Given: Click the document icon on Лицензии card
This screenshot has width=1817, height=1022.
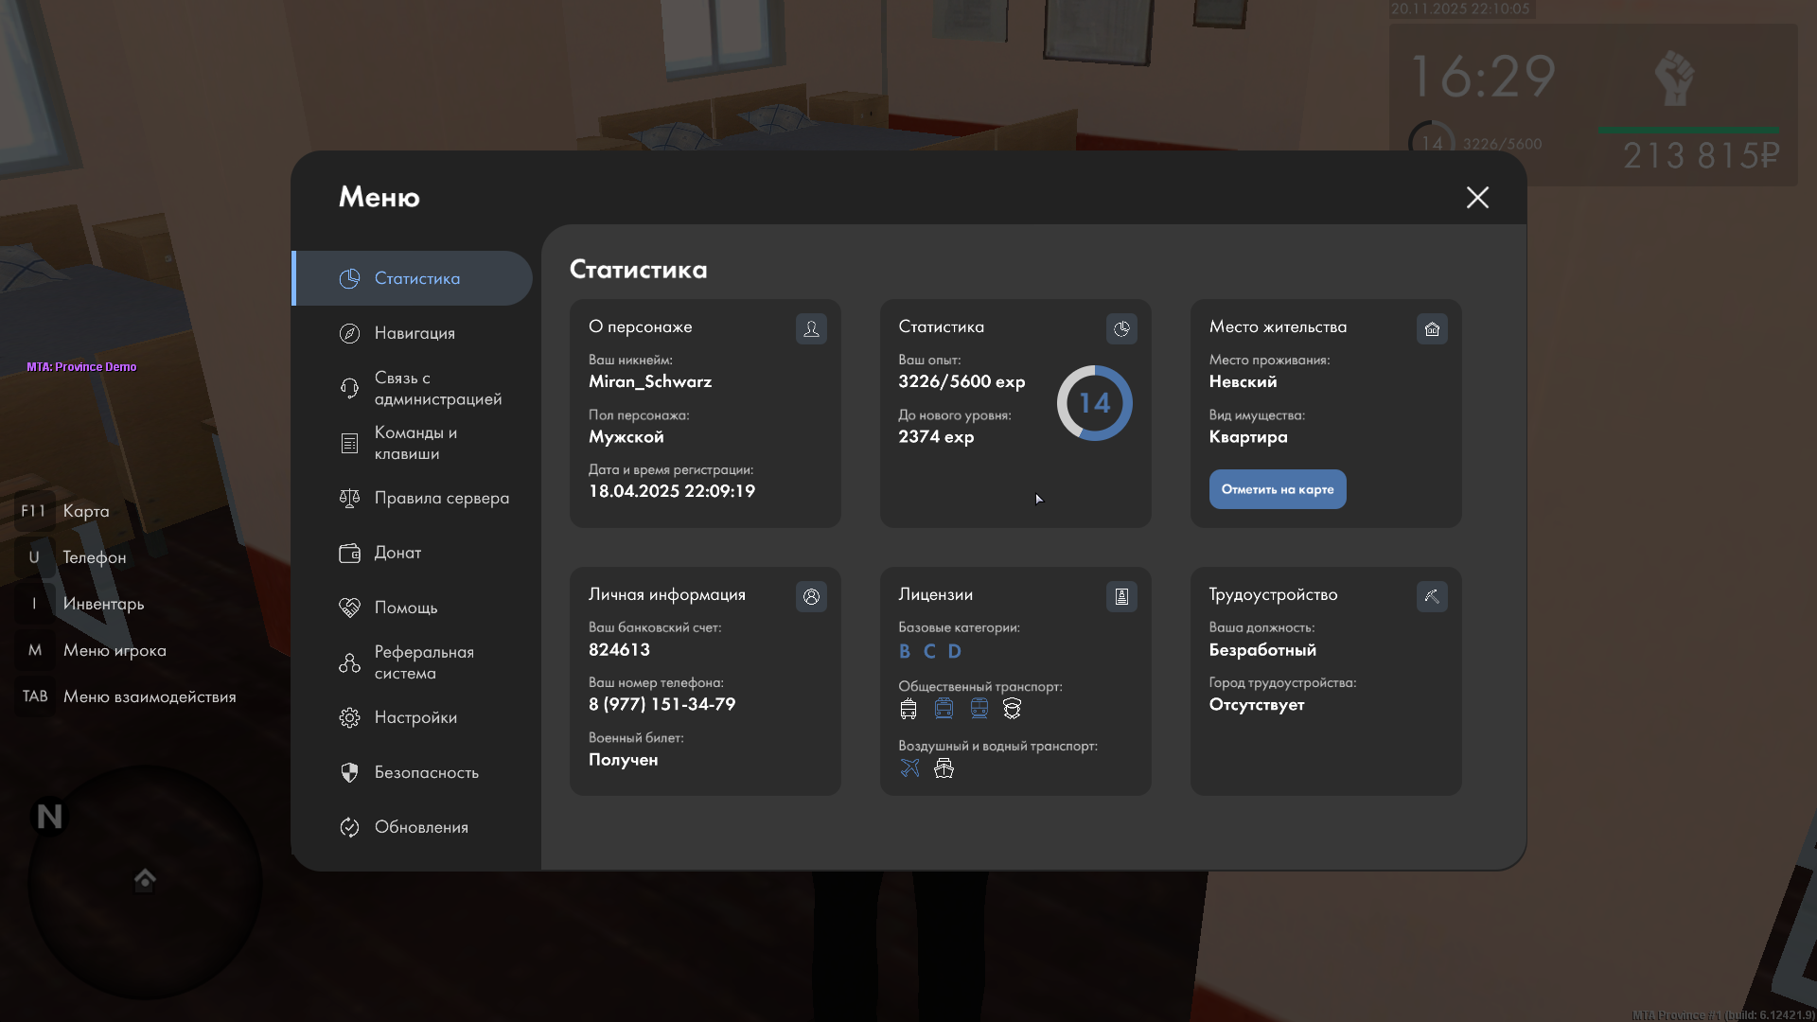Looking at the screenshot, I should 1121,596.
